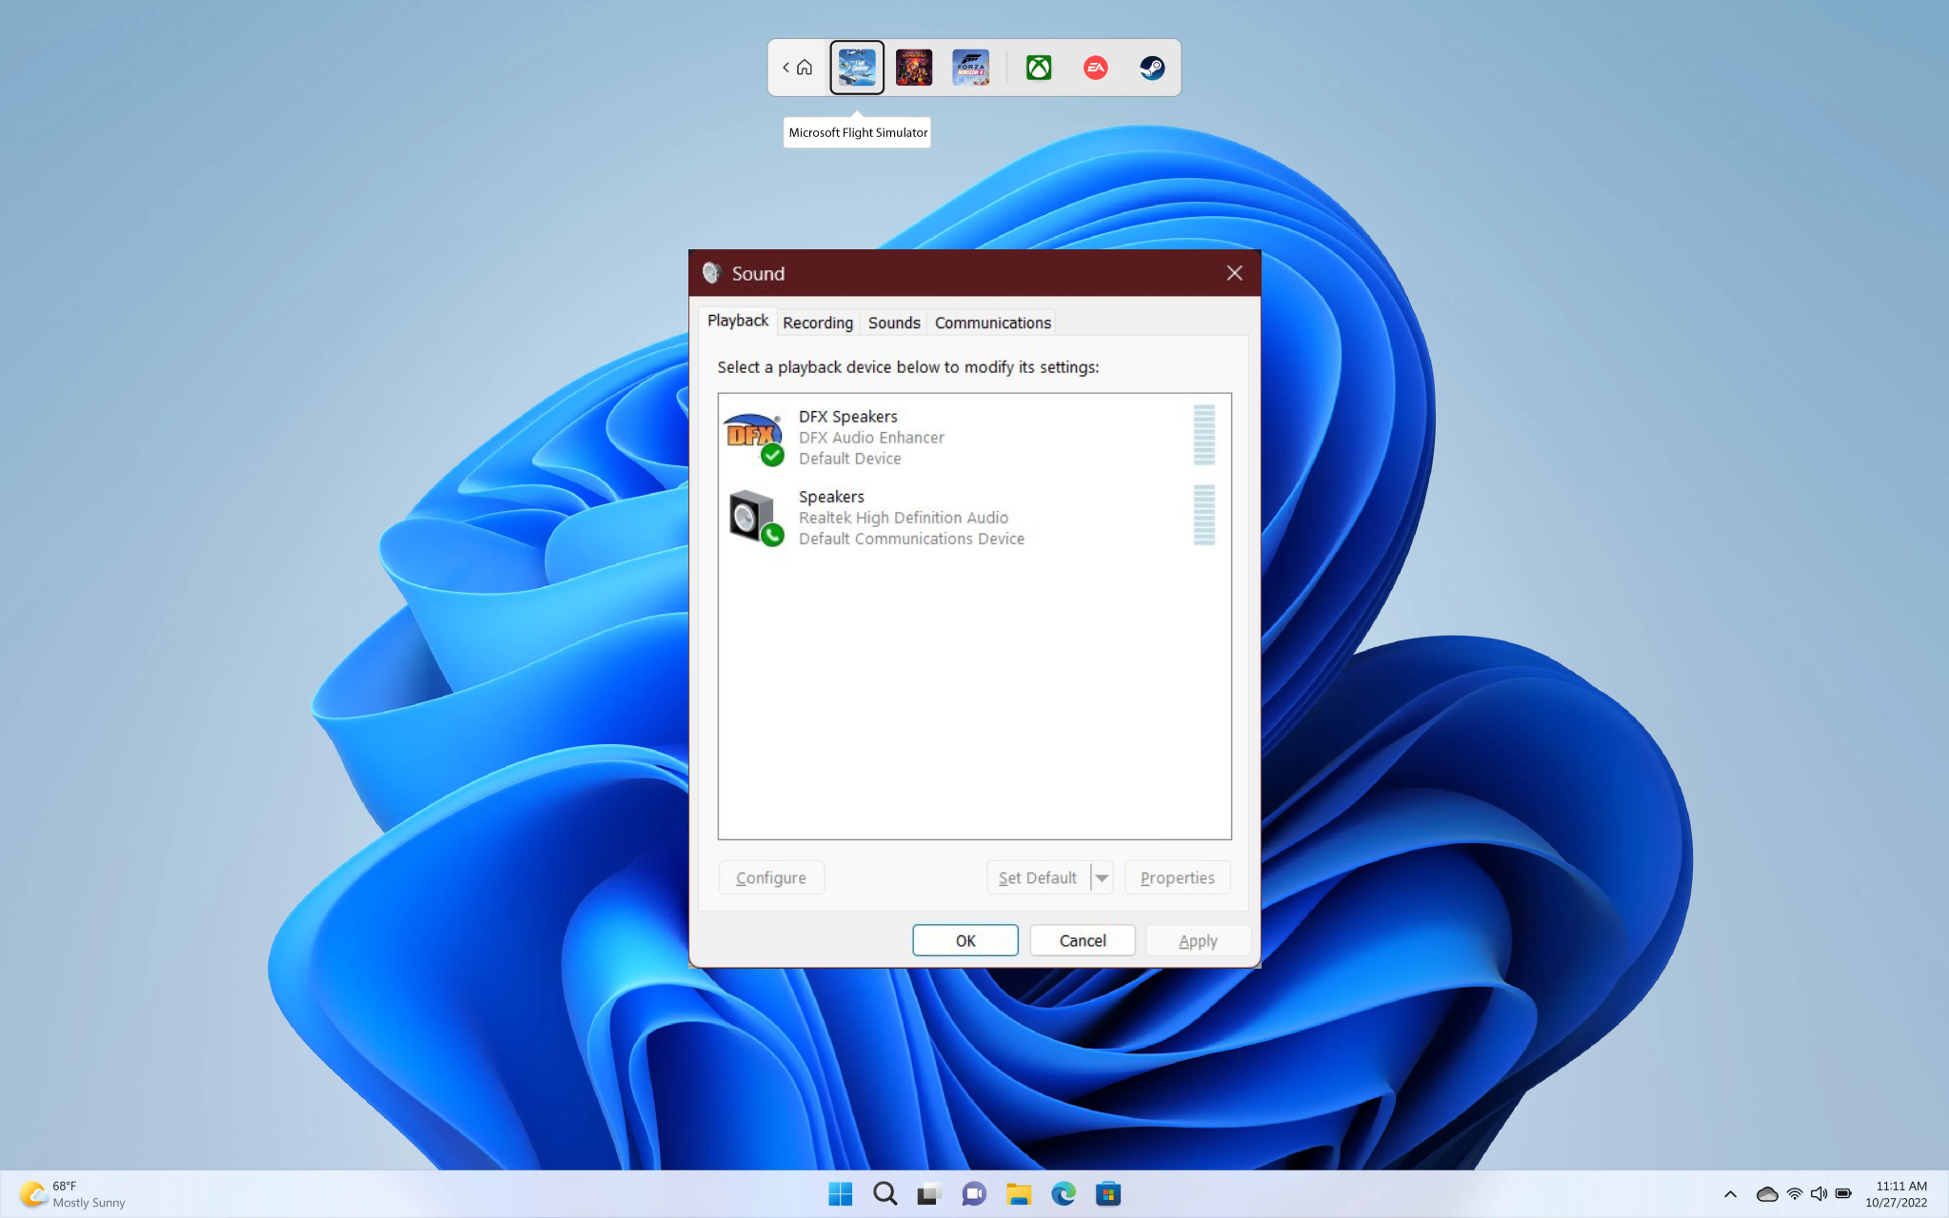The height and width of the screenshot is (1218, 1949).
Task: Click Properties for selected audio device
Action: tap(1177, 877)
